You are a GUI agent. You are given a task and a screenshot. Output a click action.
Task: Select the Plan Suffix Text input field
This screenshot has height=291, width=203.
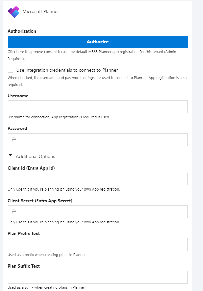click(97, 277)
